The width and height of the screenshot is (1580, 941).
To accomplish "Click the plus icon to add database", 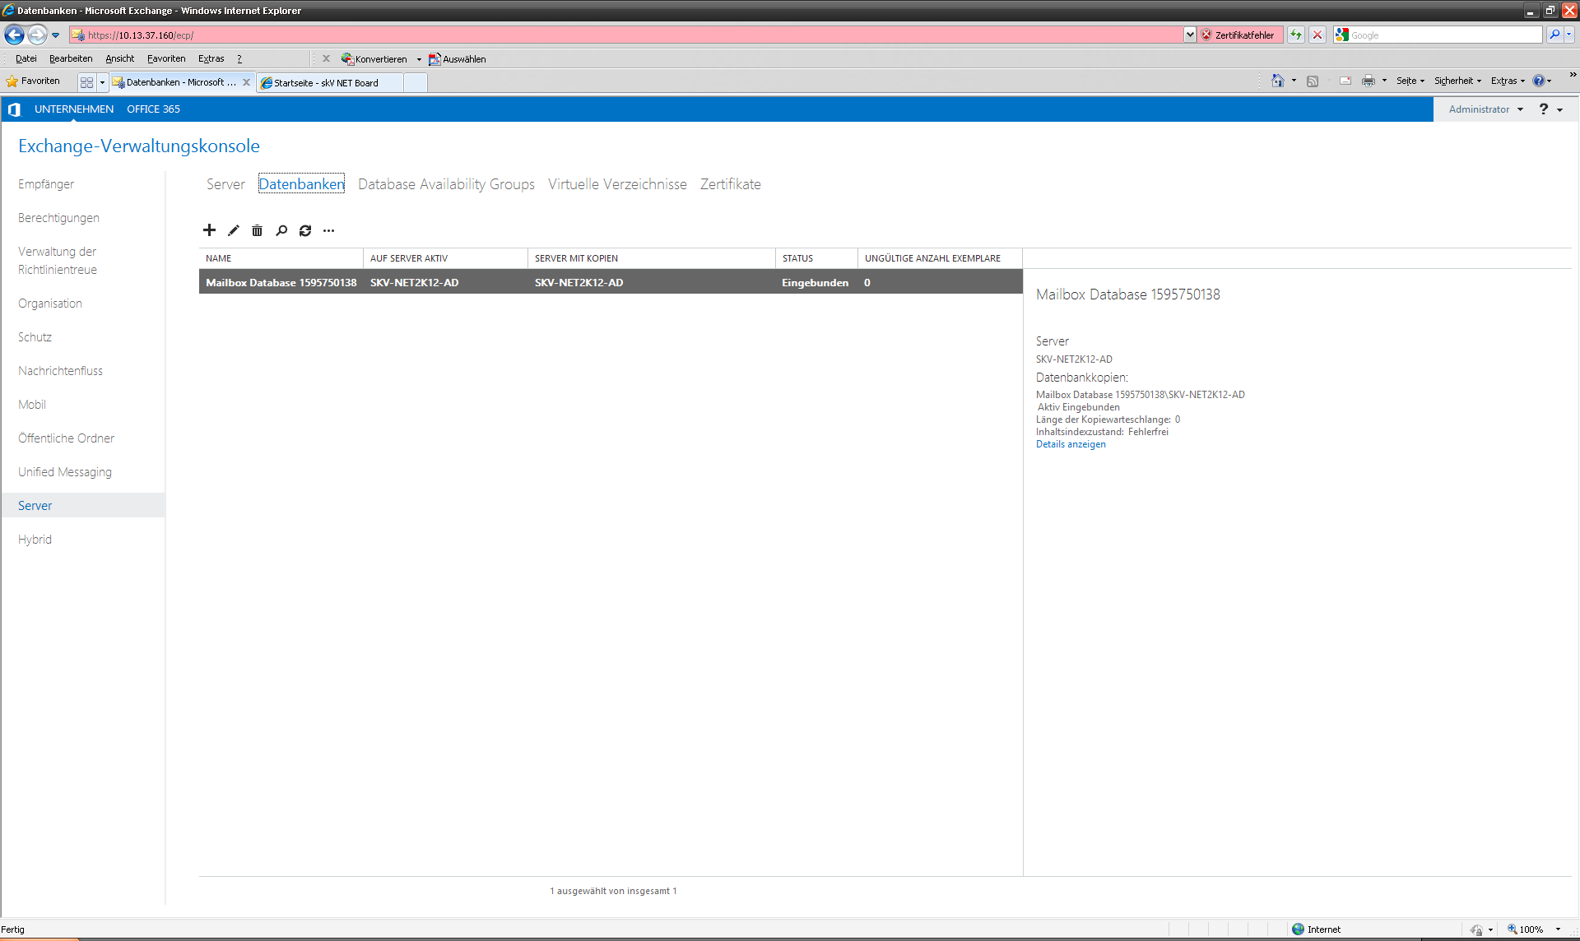I will coord(209,230).
